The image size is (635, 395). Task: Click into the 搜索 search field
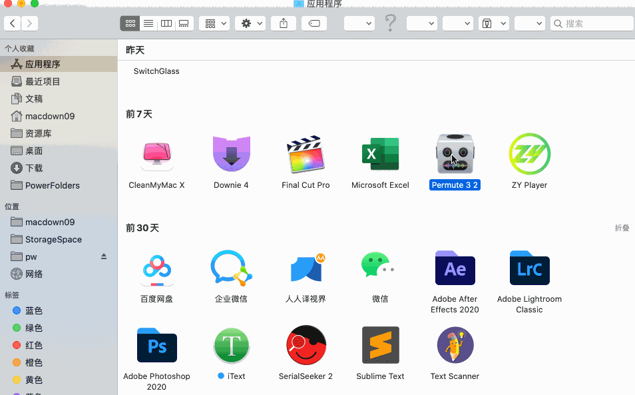[x=593, y=23]
